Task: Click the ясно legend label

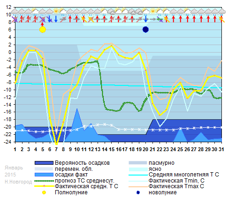Action: (155, 169)
